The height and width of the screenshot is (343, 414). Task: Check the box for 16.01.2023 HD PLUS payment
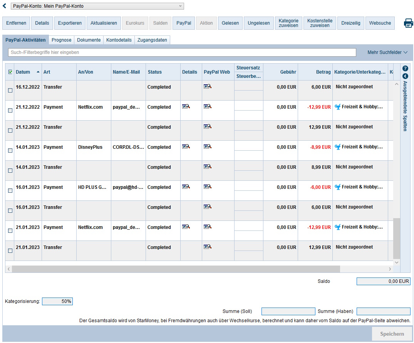(10, 191)
